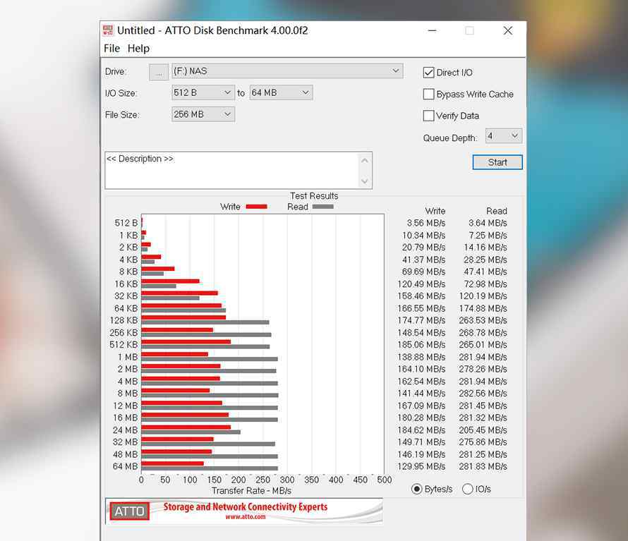Open the File Size dropdown 256 MB

point(203,114)
